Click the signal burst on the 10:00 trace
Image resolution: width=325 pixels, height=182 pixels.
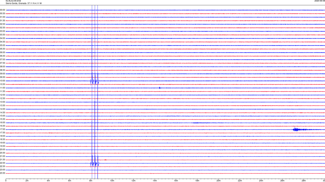tap(95, 81)
